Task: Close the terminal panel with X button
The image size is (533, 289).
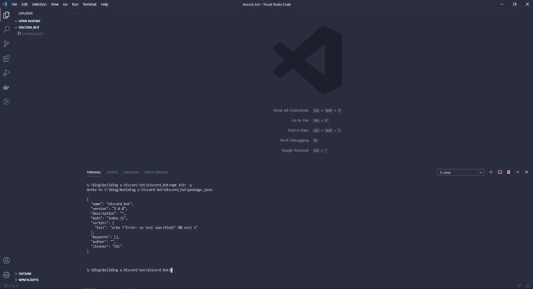Action: click(x=527, y=172)
